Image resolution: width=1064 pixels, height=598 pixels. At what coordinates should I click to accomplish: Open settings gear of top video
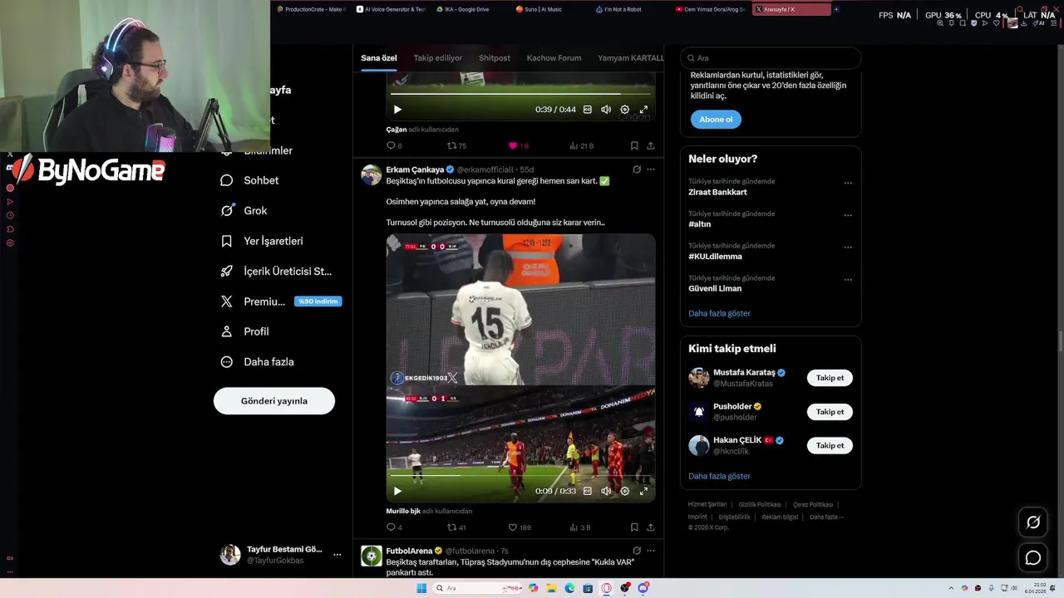625,110
